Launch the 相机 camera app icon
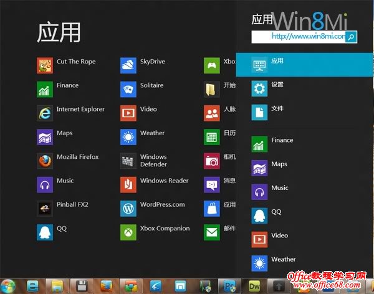Image resolution: width=374 pixels, height=294 pixels. (212, 161)
